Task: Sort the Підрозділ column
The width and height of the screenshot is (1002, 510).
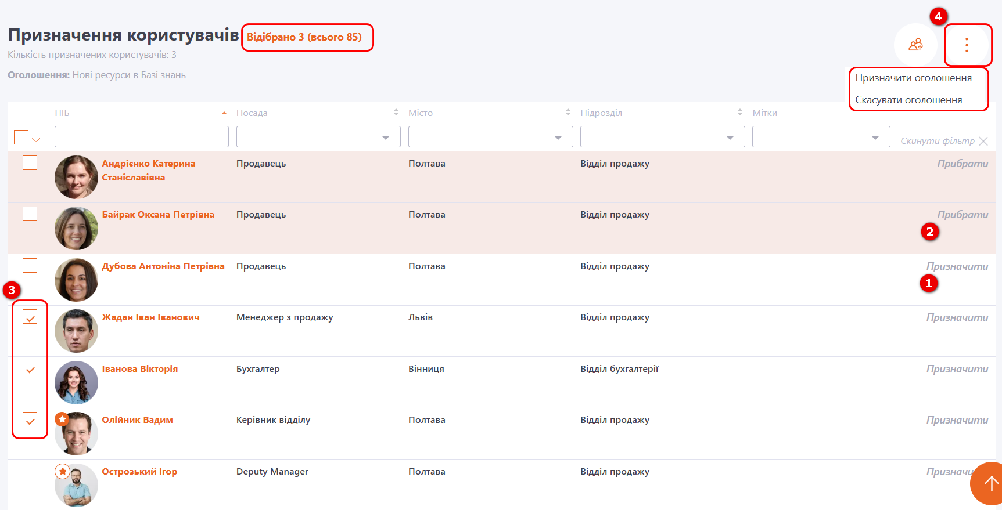Action: pyautogui.click(x=739, y=113)
